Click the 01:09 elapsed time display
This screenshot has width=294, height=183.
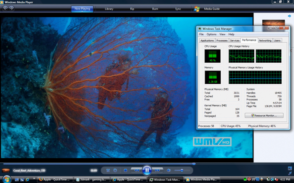(x=94, y=170)
